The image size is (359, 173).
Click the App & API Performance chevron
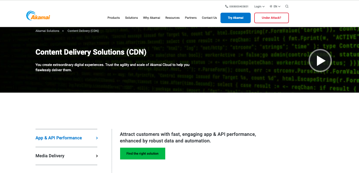97,138
